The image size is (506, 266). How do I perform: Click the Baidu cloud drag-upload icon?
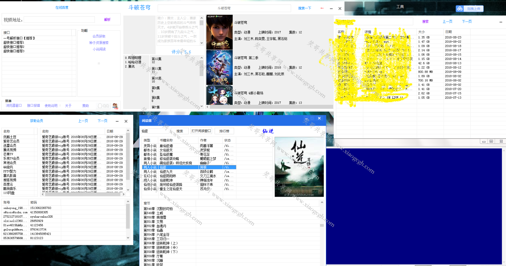pos(460,9)
